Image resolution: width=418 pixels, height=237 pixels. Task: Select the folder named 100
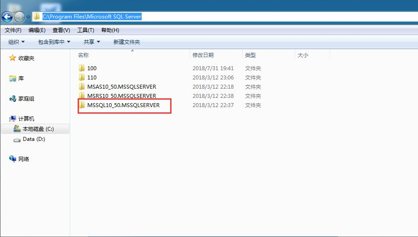pyautogui.click(x=92, y=68)
